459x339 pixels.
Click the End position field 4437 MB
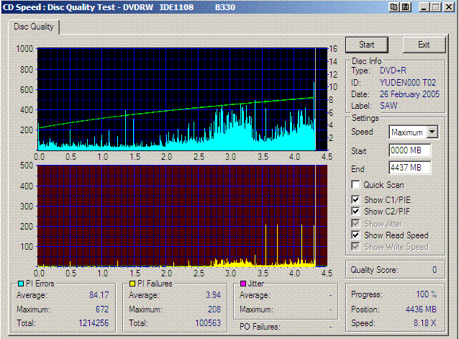pyautogui.click(x=410, y=168)
